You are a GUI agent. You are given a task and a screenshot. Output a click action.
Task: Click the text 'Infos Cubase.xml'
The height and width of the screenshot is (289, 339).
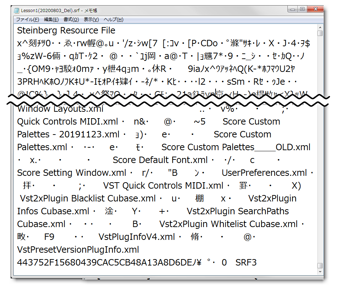coord(53,211)
